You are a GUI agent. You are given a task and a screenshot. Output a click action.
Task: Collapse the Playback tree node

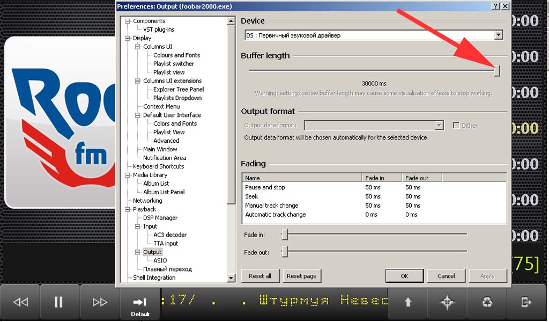(x=128, y=209)
